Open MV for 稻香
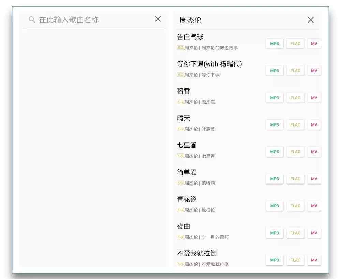The width and height of the screenshot is (341, 279). [x=314, y=98]
